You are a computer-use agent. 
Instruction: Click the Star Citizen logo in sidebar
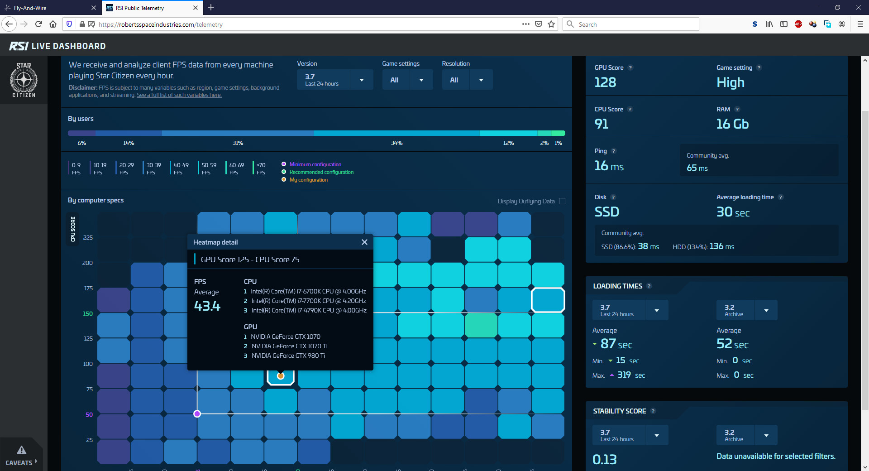[x=24, y=80]
